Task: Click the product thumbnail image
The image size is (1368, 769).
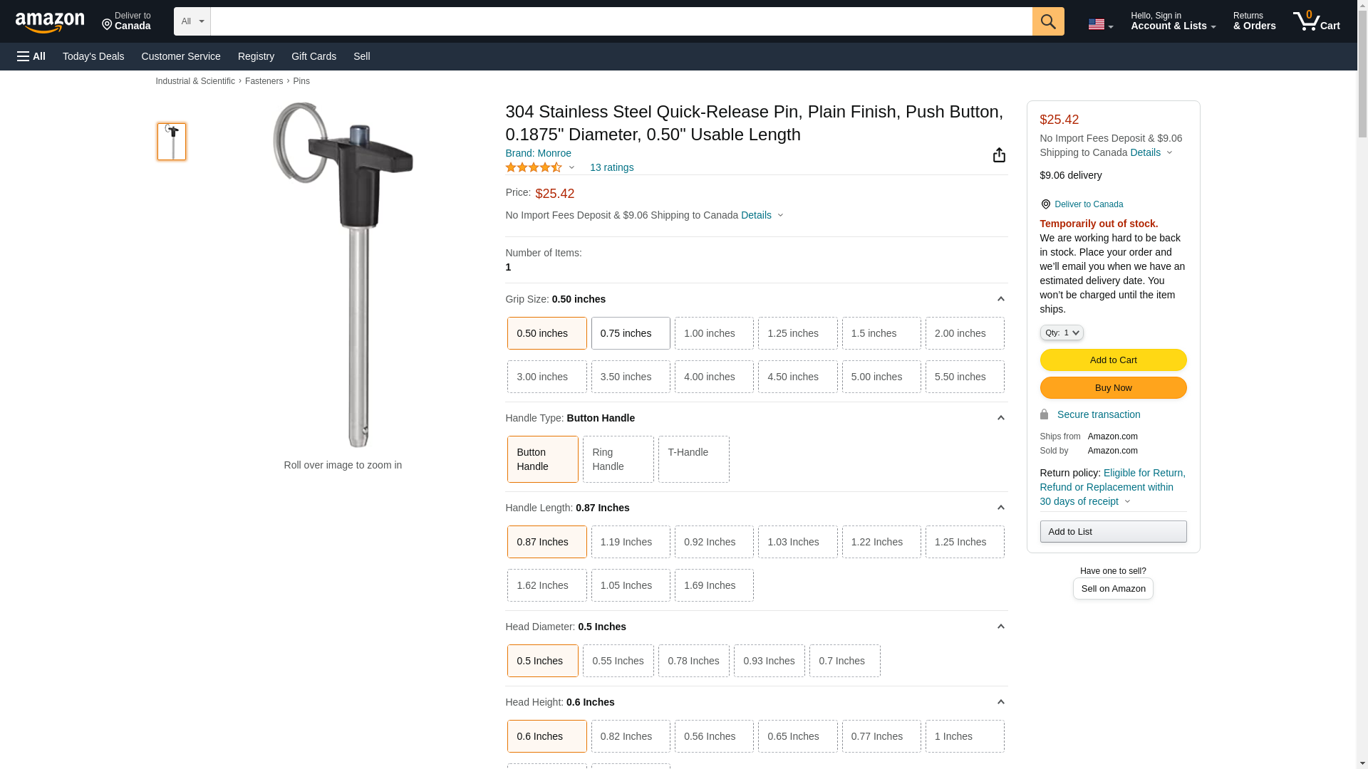Action: (172, 141)
